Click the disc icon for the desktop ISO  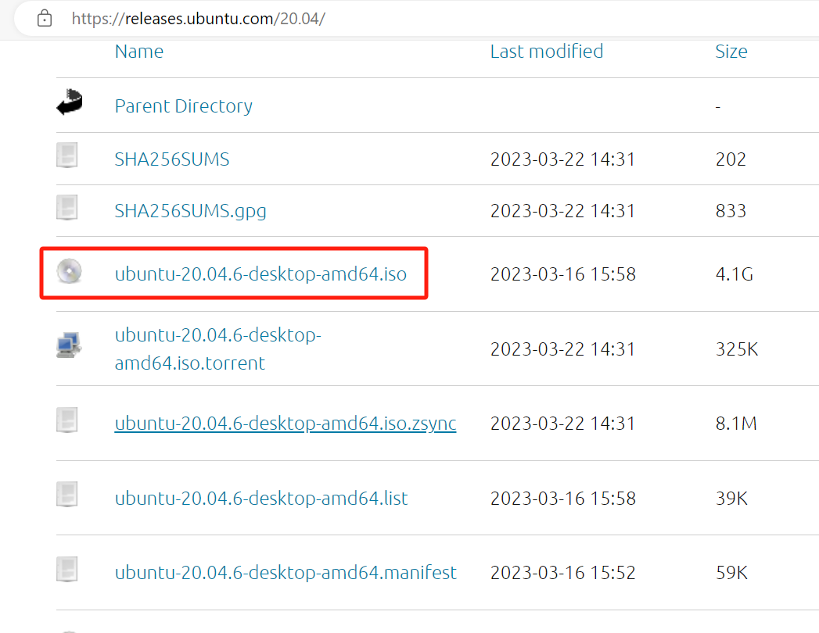[x=69, y=271]
